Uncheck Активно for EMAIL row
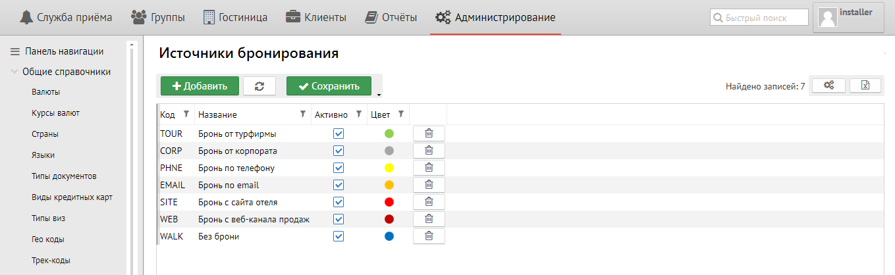This screenshot has height=275, width=895. tap(339, 185)
